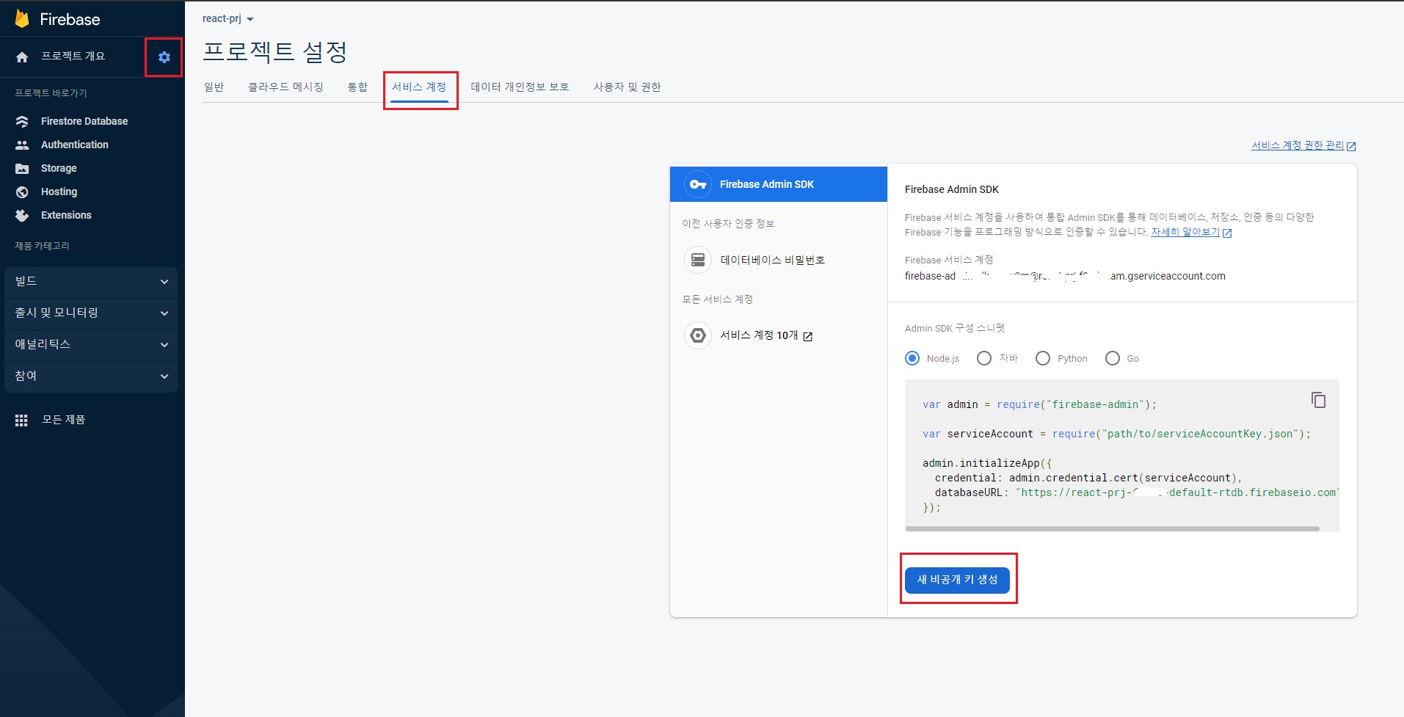Expand the 애널리틱스 category

click(91, 345)
